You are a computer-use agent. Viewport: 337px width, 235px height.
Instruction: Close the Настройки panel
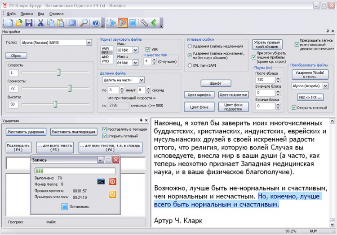pyautogui.click(x=333, y=31)
